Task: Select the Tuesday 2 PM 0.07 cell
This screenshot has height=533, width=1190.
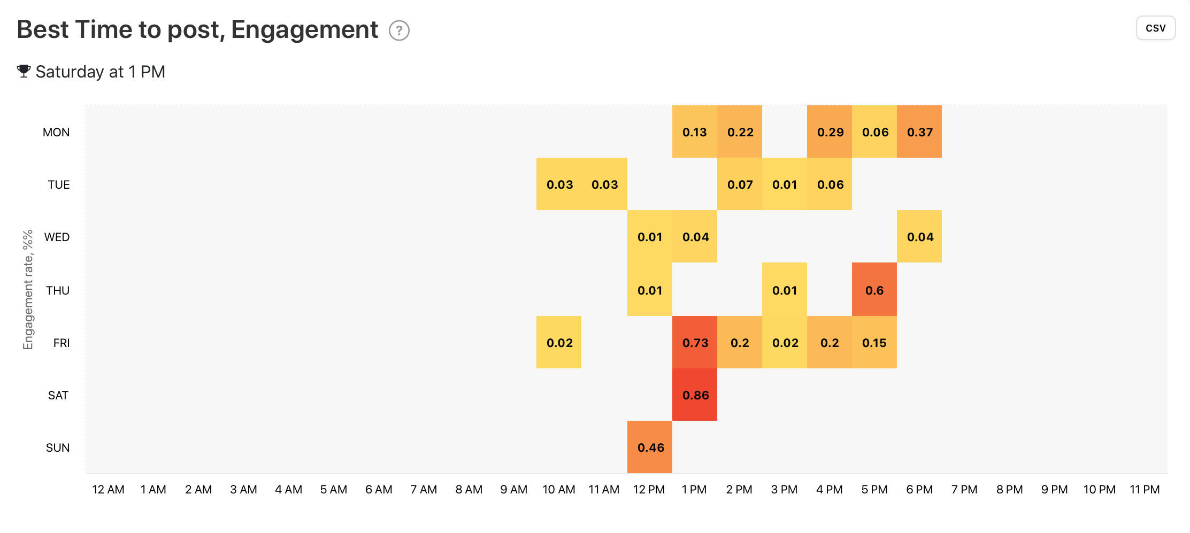Action: click(740, 184)
